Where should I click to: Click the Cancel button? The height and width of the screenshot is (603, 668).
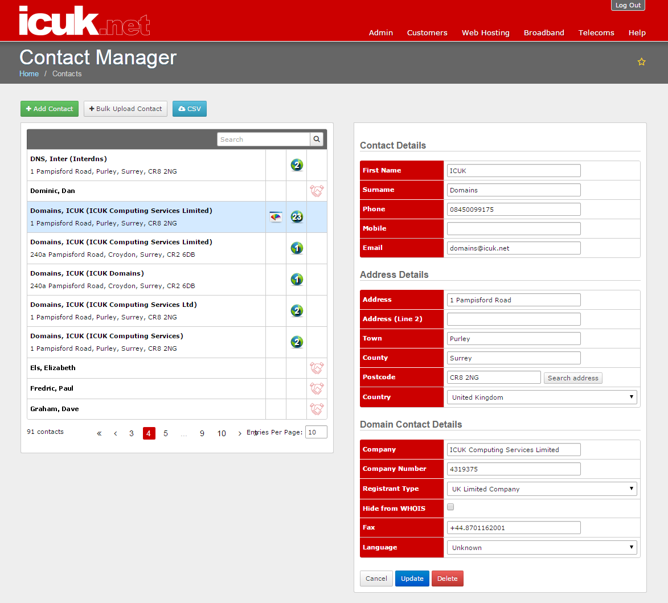pos(376,579)
